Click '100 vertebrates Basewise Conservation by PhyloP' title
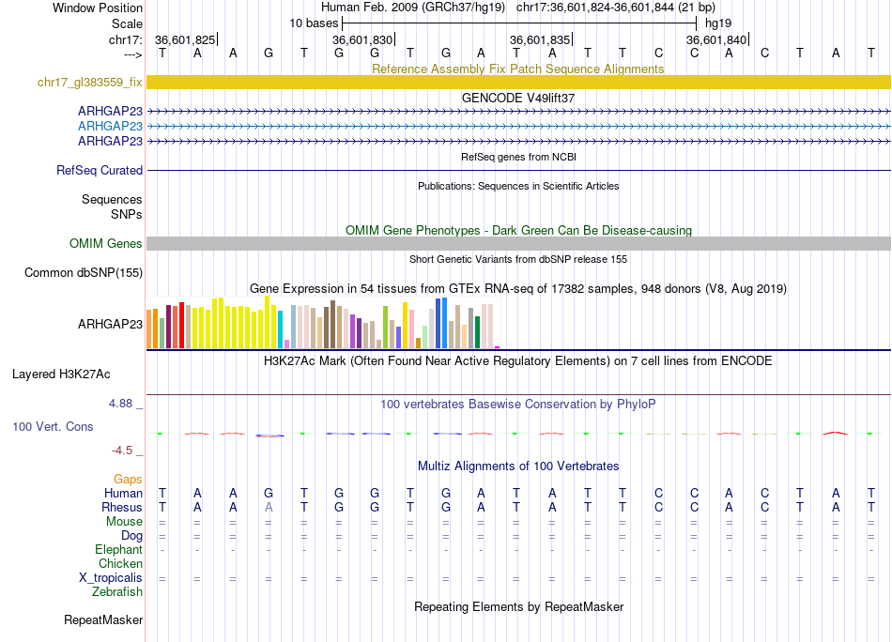Image resolution: width=892 pixels, height=642 pixels. (x=518, y=405)
